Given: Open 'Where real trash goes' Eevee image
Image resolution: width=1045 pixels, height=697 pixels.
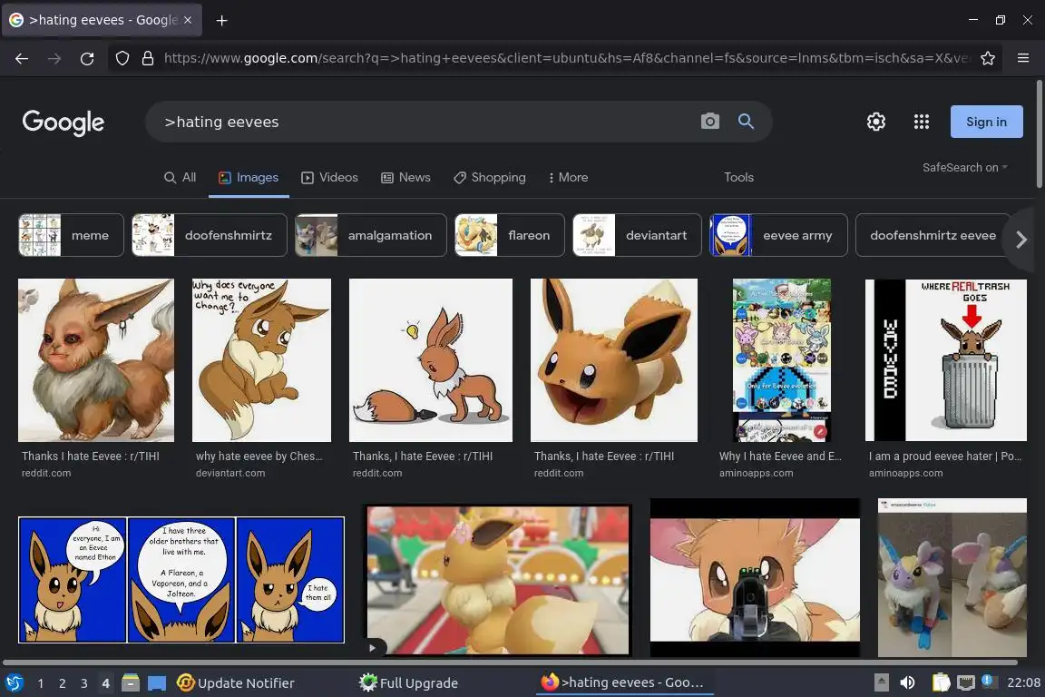Looking at the screenshot, I should click(x=946, y=360).
